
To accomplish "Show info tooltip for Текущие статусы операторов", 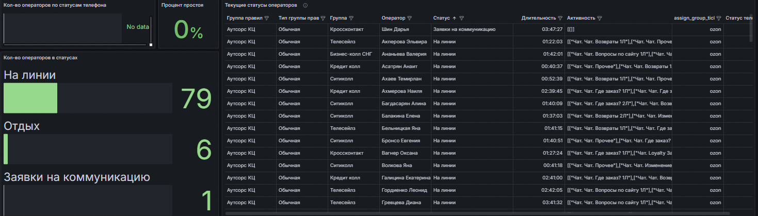I will pos(305,5).
